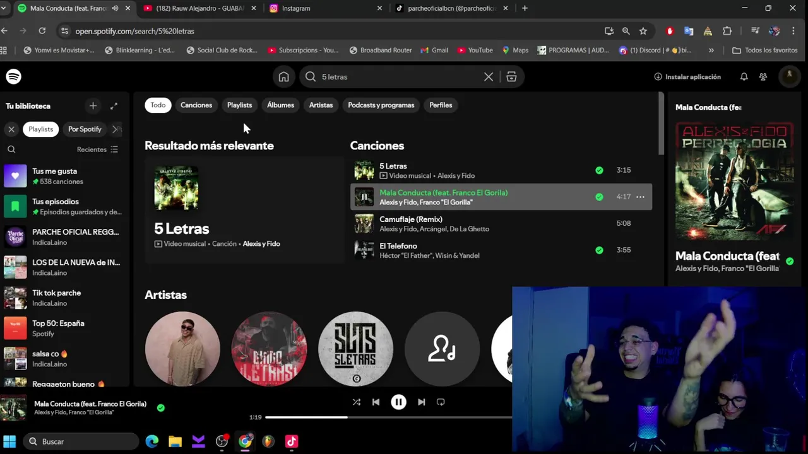Select Podcasts y programas tab

coord(381,105)
